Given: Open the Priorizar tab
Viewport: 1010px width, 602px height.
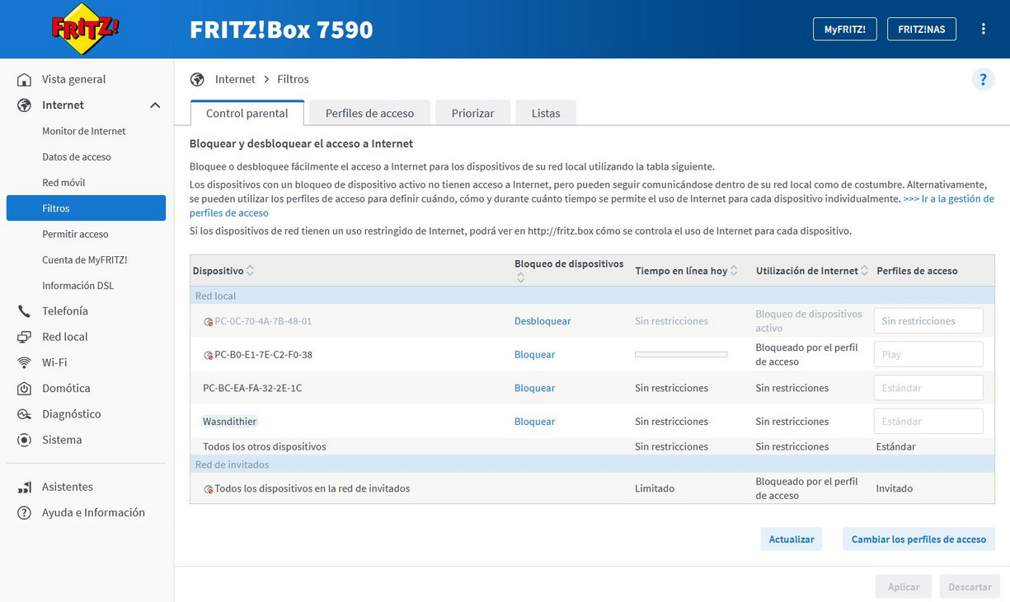Looking at the screenshot, I should (472, 113).
